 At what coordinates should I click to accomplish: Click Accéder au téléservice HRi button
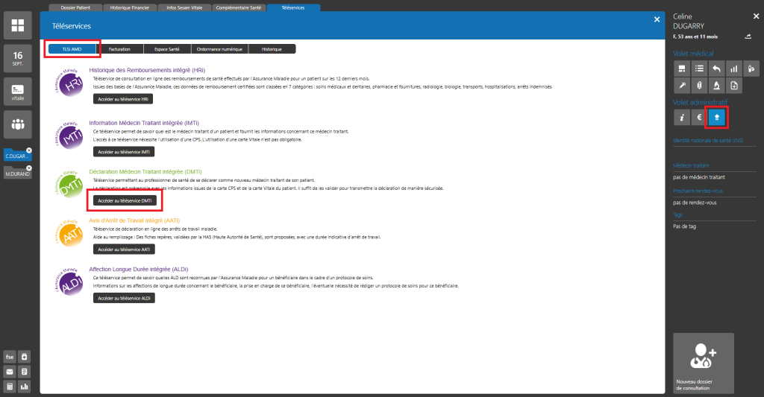pyautogui.click(x=122, y=99)
